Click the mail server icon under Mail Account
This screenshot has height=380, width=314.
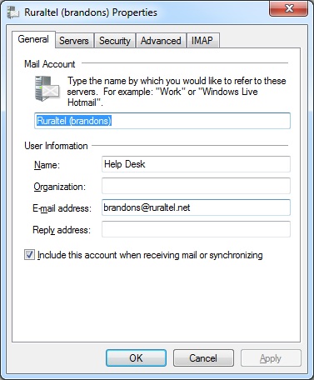tap(47, 89)
